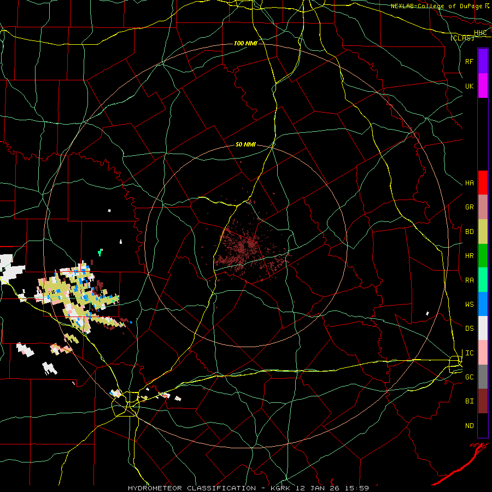Click the ND legend label
The height and width of the screenshot is (492, 492).
click(469, 426)
